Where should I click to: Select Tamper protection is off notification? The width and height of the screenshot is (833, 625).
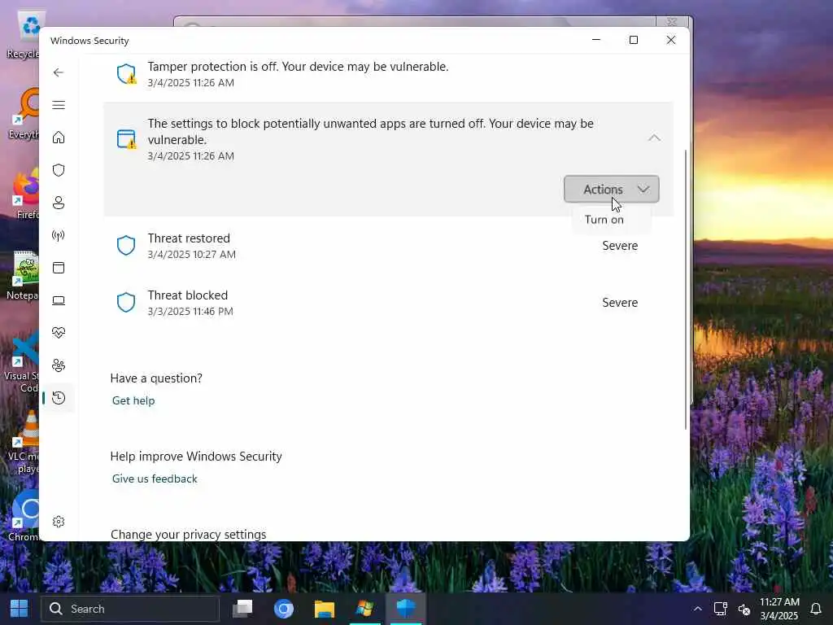tap(388, 74)
